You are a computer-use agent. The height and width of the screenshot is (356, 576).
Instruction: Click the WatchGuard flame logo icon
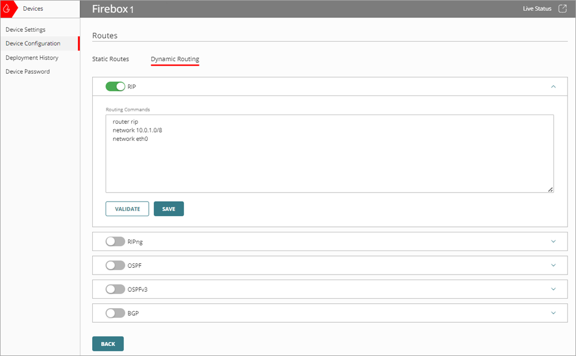point(7,8)
